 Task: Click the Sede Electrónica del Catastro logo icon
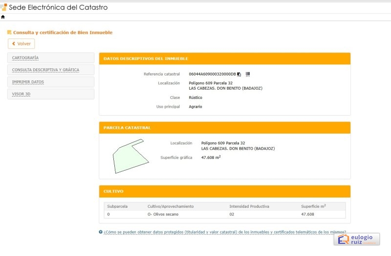pyautogui.click(x=4, y=7)
